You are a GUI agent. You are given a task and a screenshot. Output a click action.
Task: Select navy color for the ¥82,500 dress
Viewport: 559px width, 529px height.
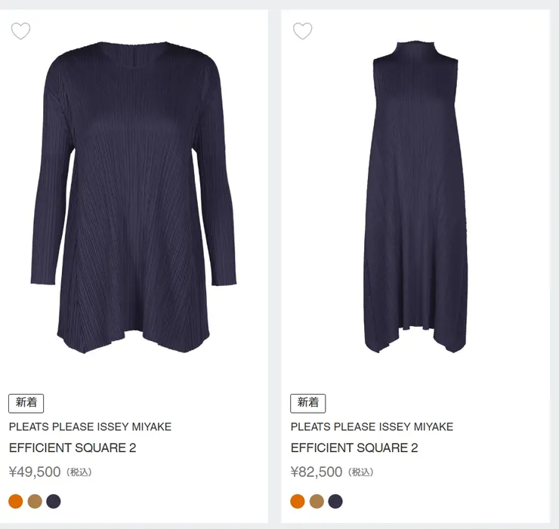tap(335, 501)
